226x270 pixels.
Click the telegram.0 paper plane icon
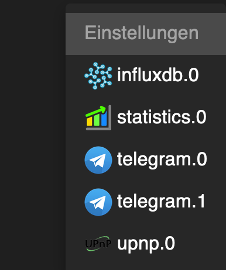(98, 160)
